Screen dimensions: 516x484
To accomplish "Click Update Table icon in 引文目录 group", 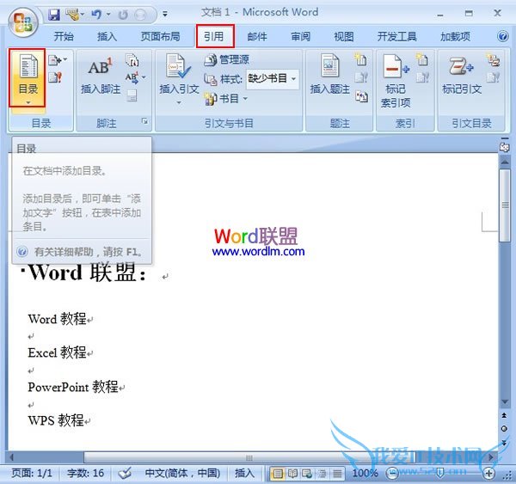I will 494,77.
